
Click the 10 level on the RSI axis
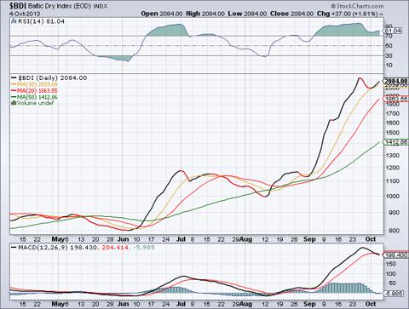click(389, 66)
